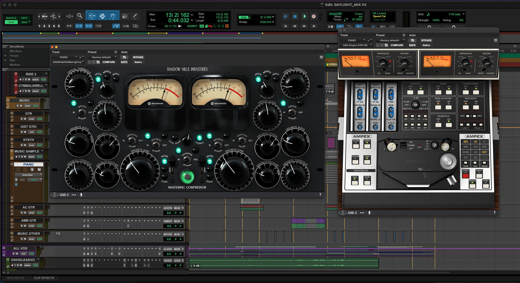
Task: Click help question mark in Shadow Hills window
Action: pyautogui.click(x=320, y=195)
